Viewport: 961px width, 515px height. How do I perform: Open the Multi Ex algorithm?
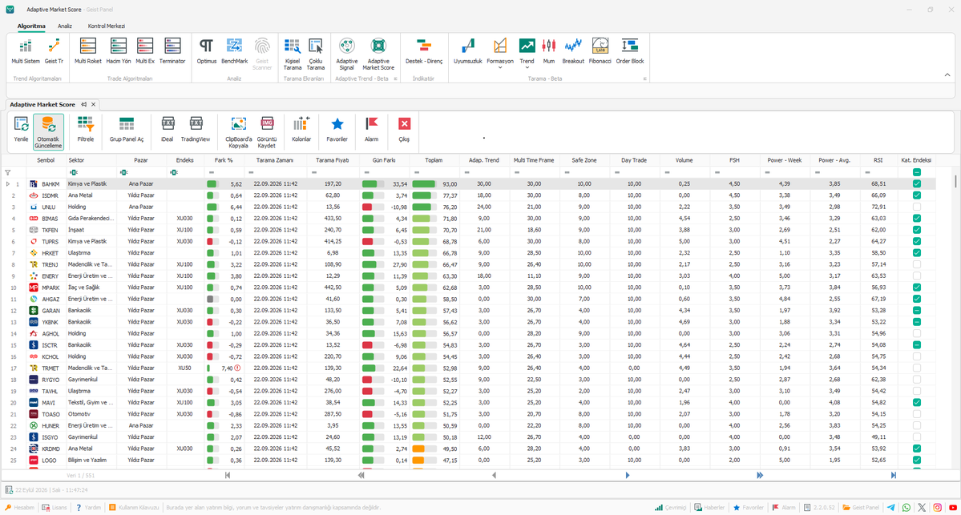[x=145, y=52]
